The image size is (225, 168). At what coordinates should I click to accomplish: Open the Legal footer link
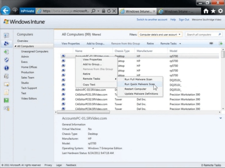59,165
